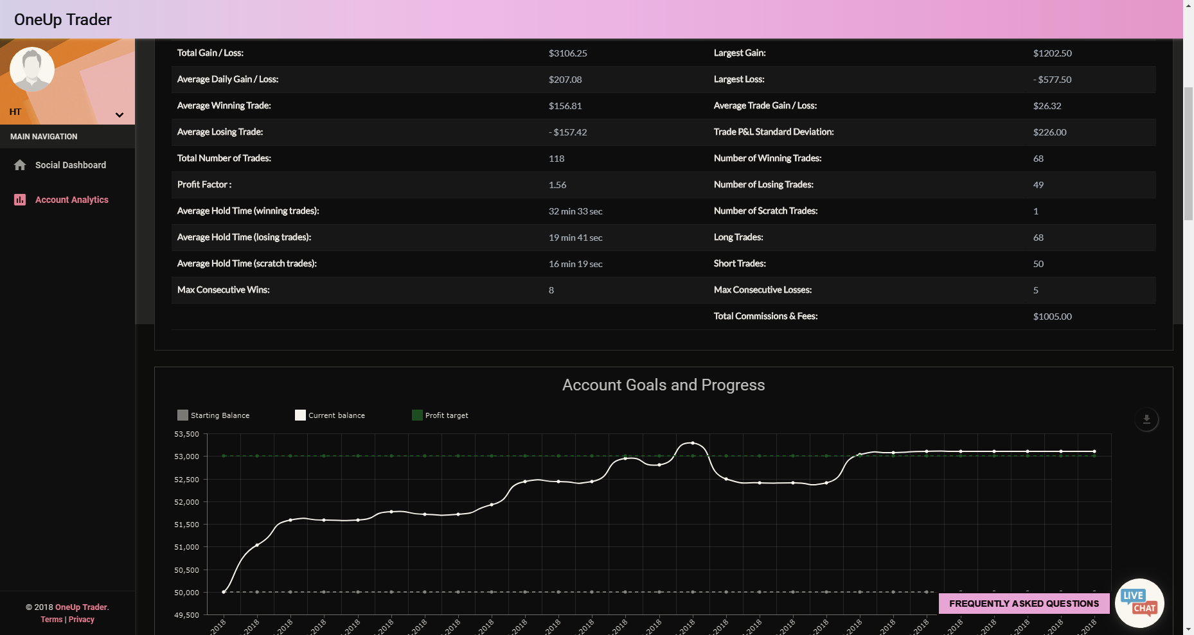Open the Privacy link
This screenshot has width=1194, height=635.
click(x=82, y=620)
